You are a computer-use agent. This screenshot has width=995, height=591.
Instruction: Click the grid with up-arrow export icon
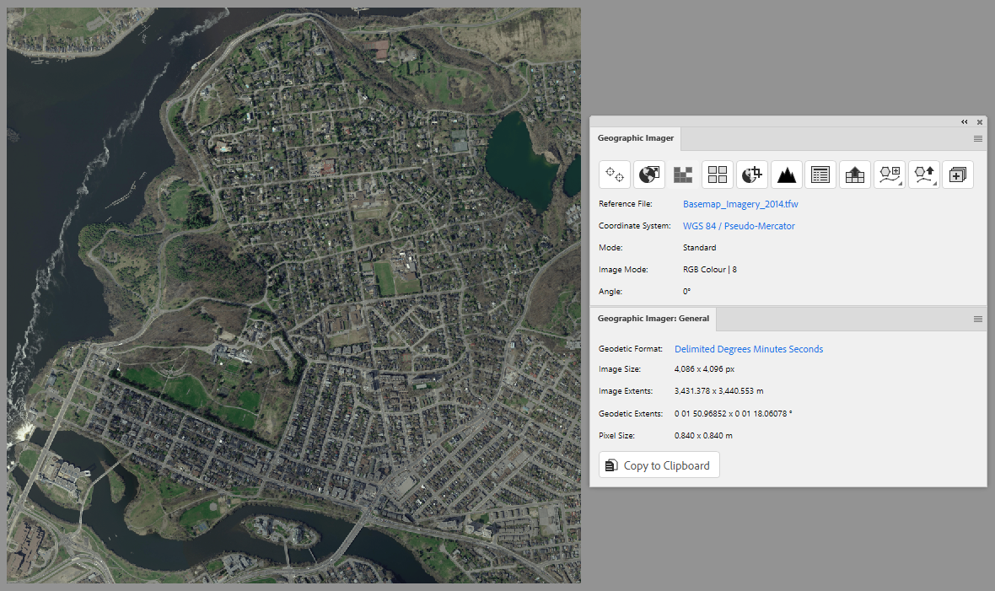pos(855,175)
